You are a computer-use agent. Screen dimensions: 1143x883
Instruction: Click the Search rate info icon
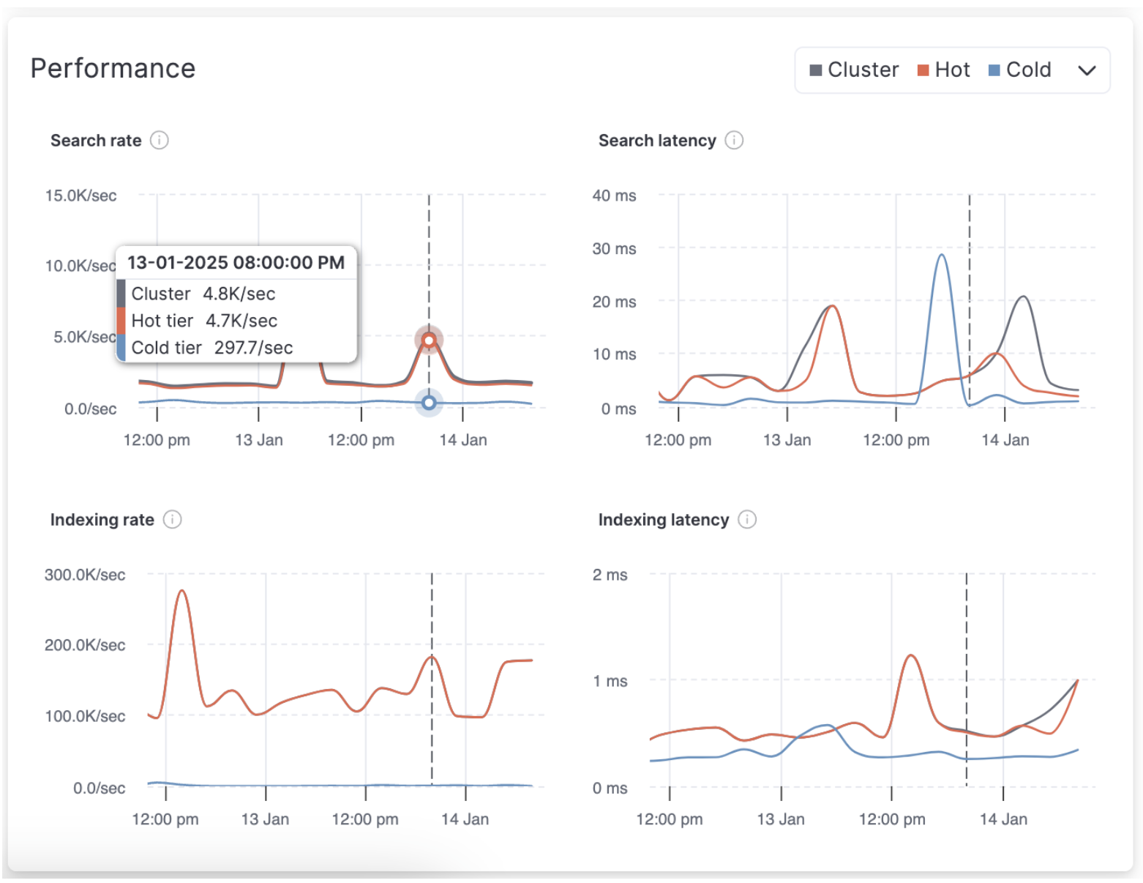click(160, 141)
